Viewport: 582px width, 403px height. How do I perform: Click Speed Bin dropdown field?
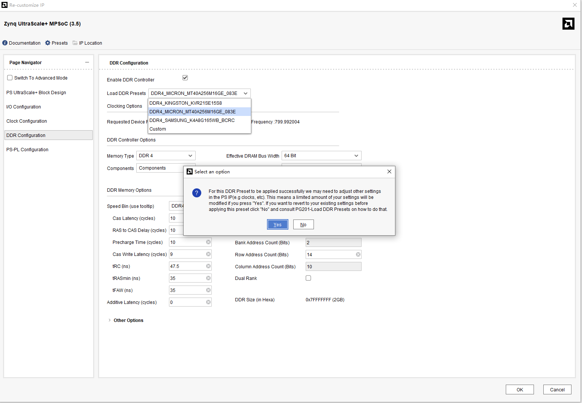point(176,206)
